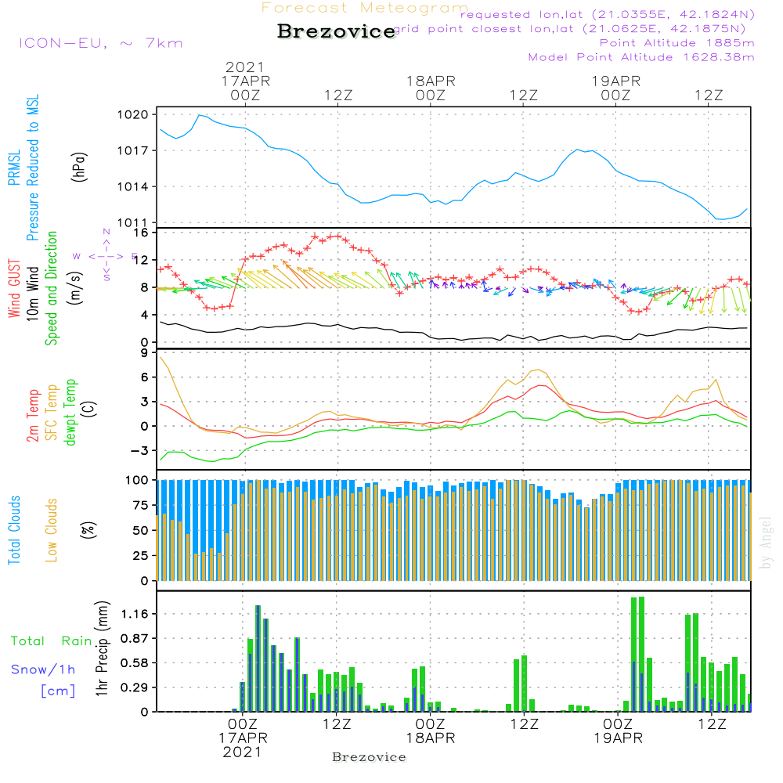The height and width of the screenshot is (783, 783).
Task: Click the surface temperature peak near 18APR 12Z
Action: 538,370
